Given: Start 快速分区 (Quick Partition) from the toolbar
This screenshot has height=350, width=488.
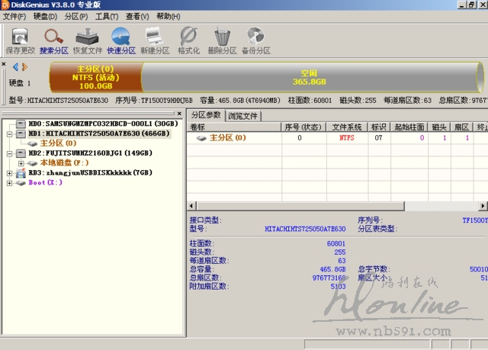Looking at the screenshot, I should 120,40.
